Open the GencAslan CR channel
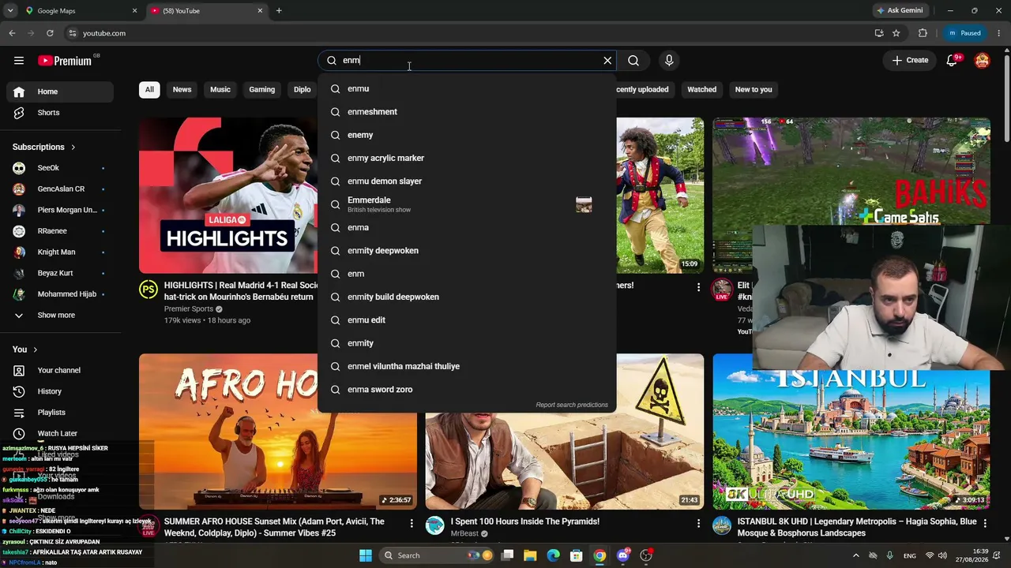This screenshot has width=1011, height=568. (60, 189)
